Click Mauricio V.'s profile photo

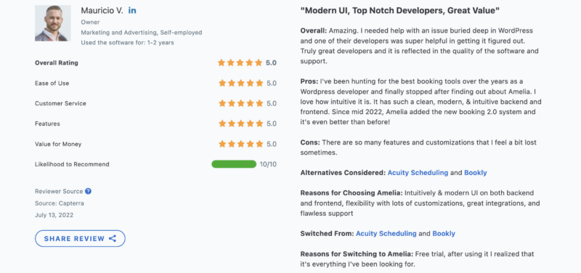pyautogui.click(x=52, y=23)
